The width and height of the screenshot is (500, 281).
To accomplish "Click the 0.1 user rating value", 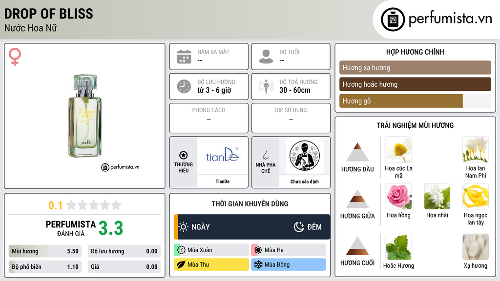I will [55, 205].
